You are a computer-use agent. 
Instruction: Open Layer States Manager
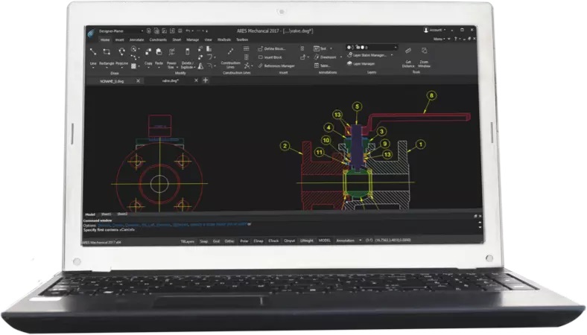(367, 55)
